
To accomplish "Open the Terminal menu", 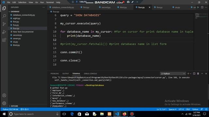I will (x=50, y=2).
